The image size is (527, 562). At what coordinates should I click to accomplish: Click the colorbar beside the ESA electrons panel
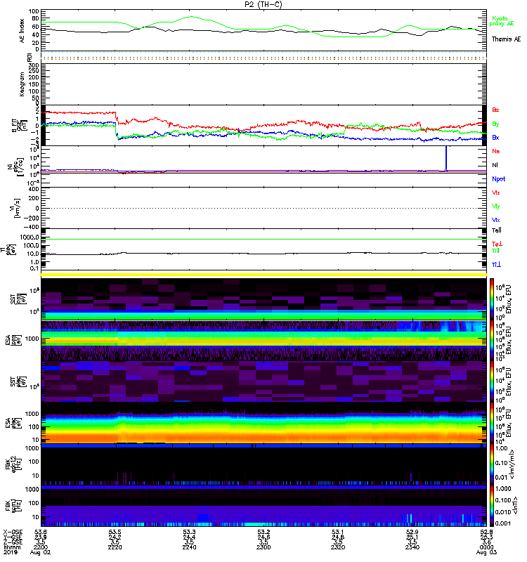point(492,423)
